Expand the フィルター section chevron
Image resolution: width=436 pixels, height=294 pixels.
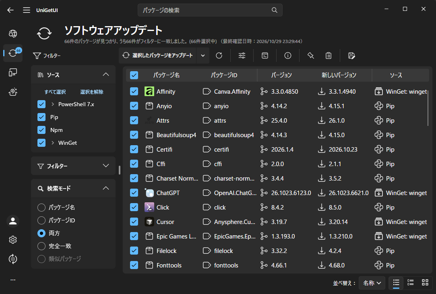[x=106, y=166]
